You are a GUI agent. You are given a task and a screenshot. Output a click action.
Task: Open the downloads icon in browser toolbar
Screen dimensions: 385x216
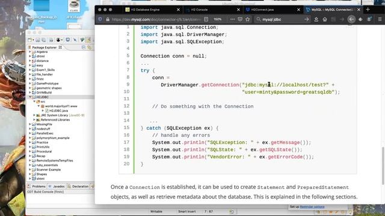coord(316,19)
